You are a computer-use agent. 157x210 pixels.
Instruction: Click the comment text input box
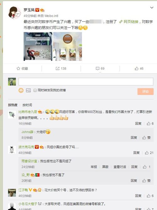click(x=86, y=82)
